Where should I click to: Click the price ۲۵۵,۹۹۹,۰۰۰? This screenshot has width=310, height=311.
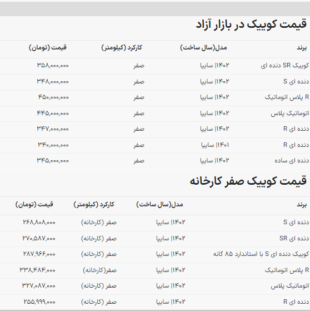click(x=39, y=302)
